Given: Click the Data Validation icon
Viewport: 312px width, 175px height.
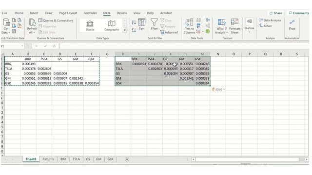Looking at the screenshot, I should (198, 31).
